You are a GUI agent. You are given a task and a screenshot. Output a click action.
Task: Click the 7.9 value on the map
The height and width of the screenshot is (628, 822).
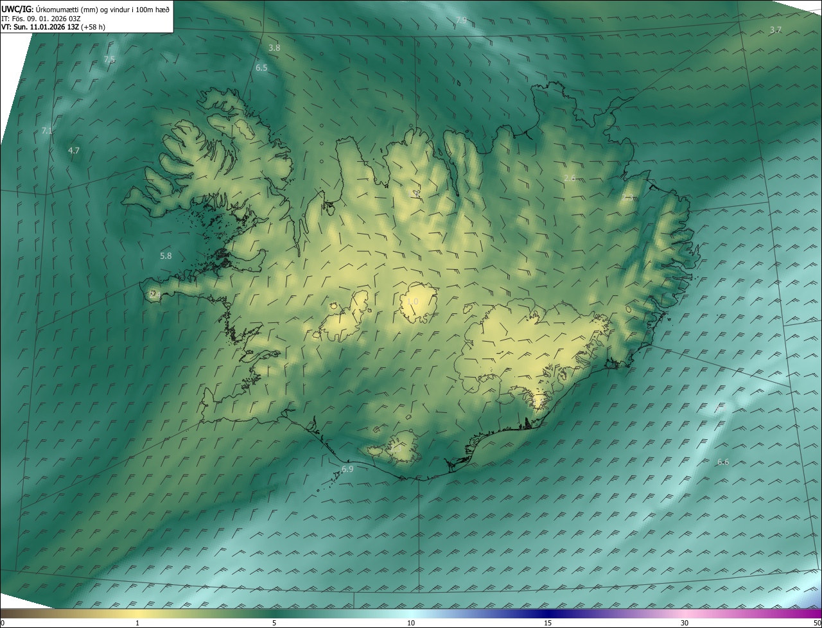(461, 21)
